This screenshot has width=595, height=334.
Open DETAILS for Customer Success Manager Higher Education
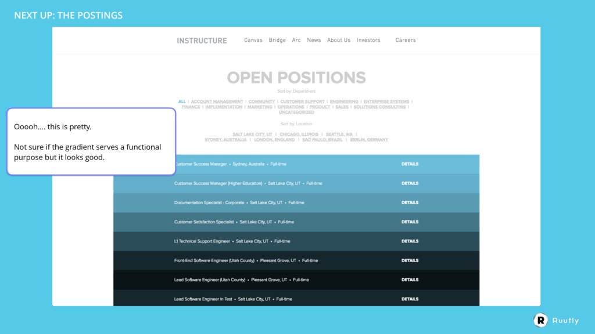coord(410,183)
